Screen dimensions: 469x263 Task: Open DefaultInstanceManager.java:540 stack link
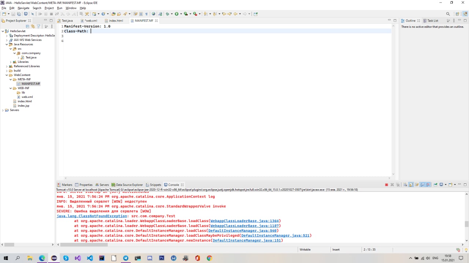242,230
